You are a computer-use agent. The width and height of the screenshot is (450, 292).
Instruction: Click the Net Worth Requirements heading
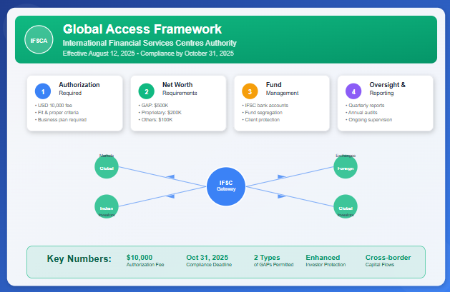pyautogui.click(x=180, y=89)
